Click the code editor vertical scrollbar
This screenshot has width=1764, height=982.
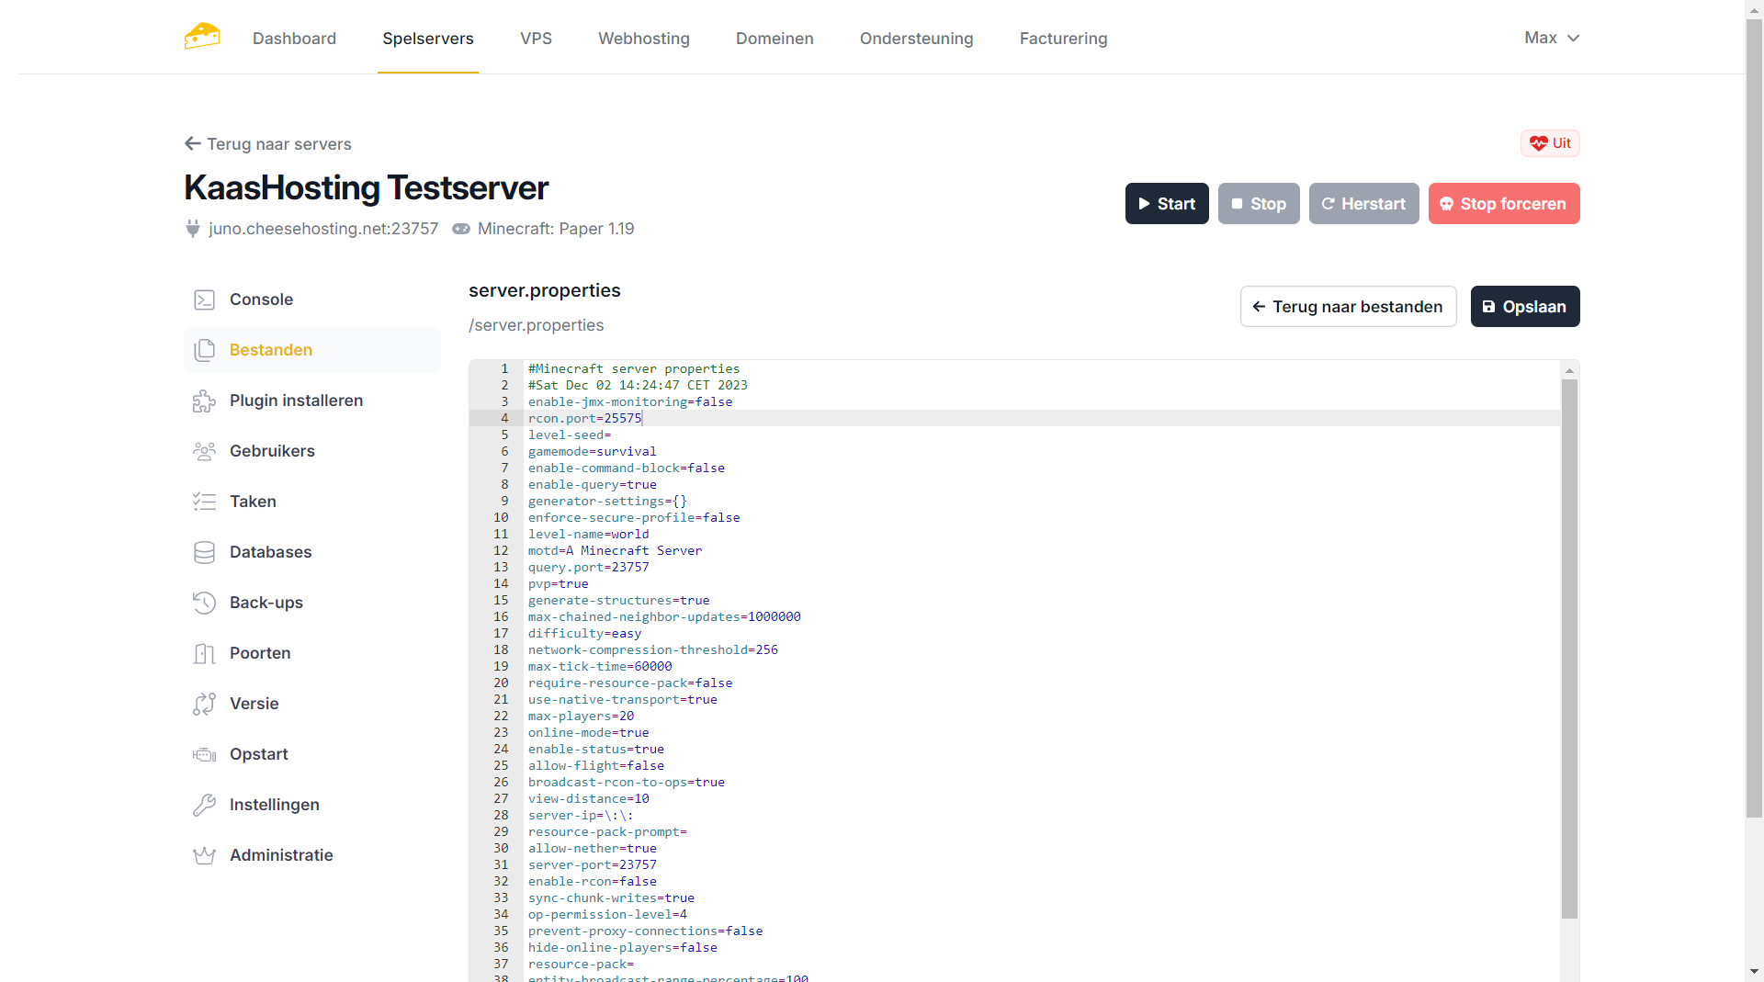[x=1569, y=643]
